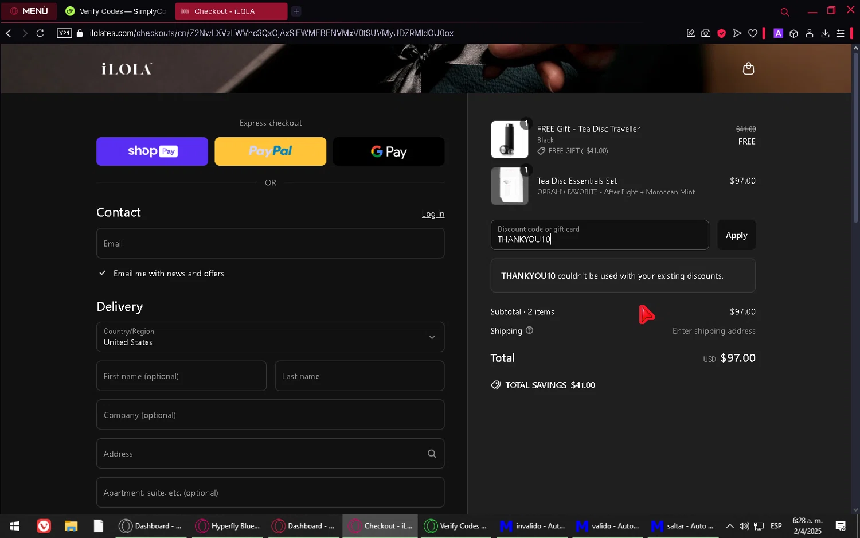This screenshot has height=538, width=860.
Task: Switch to Verify Codes — SimplyCodes tab
Action: click(x=116, y=11)
